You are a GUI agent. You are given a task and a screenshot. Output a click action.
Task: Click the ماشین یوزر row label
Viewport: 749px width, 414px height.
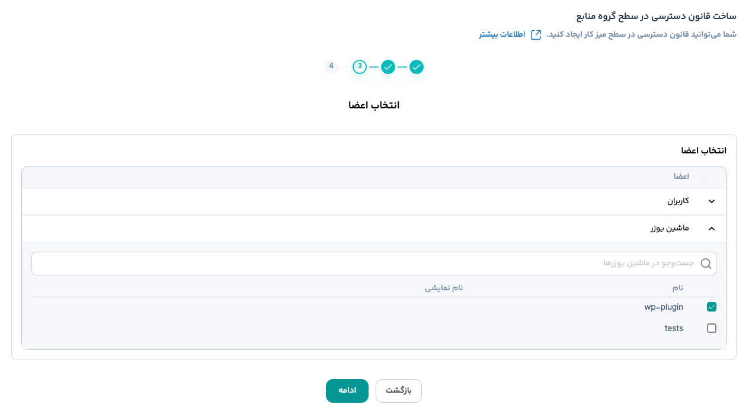click(669, 228)
